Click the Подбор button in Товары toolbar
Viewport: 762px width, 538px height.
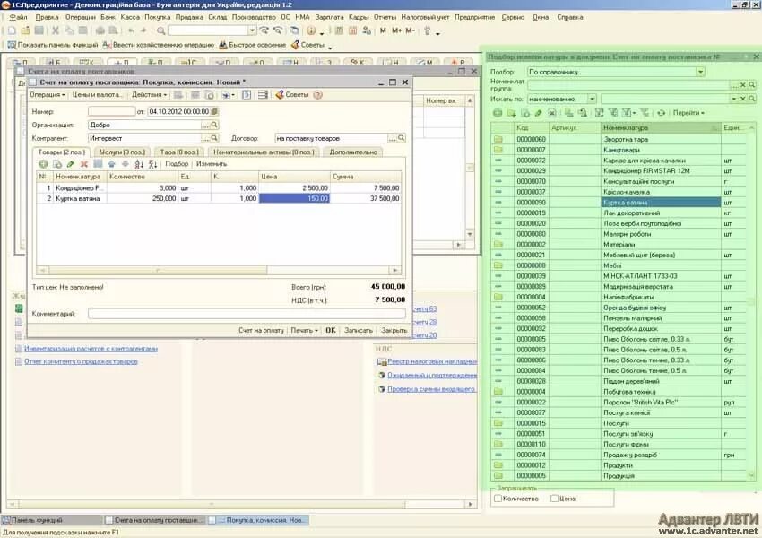[177, 164]
